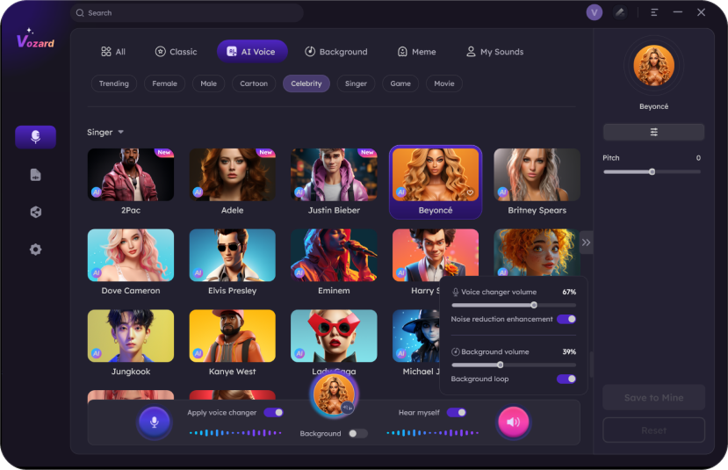Click the heart icon on Beyoncé card
This screenshot has width=728, height=470.
[470, 192]
